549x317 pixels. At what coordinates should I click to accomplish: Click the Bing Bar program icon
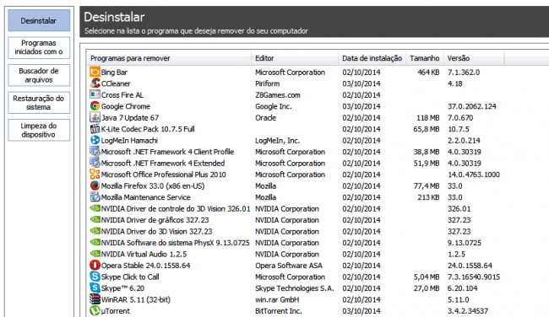tap(95, 72)
